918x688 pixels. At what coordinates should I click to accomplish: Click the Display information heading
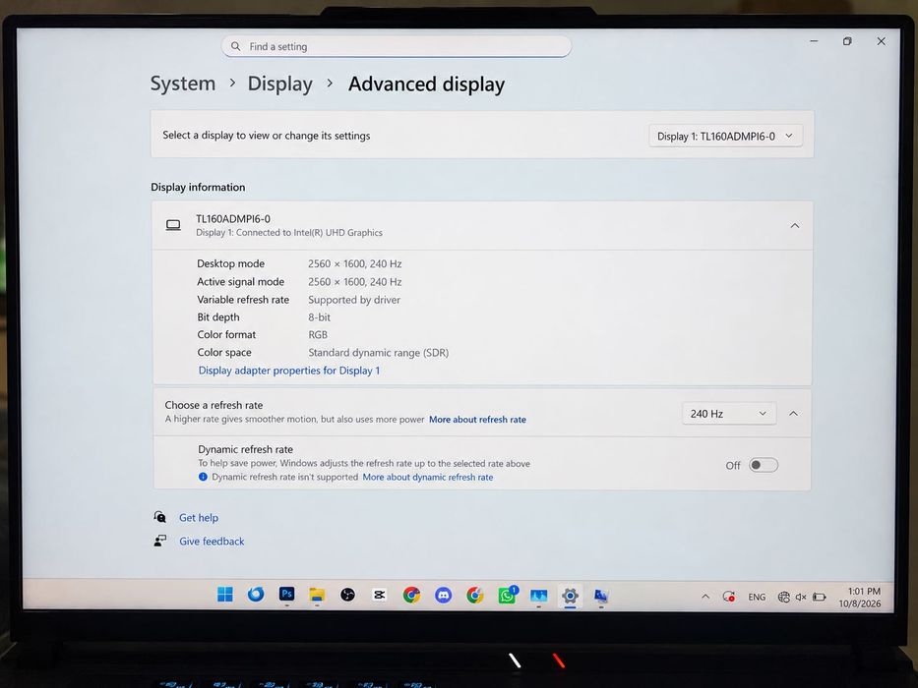point(198,187)
